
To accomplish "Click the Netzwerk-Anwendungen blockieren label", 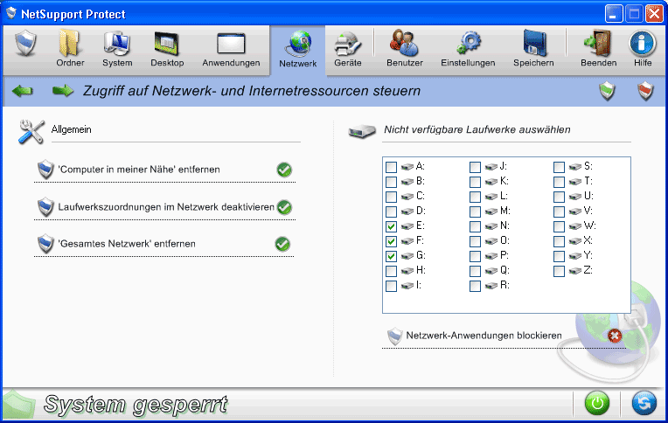I will (484, 336).
